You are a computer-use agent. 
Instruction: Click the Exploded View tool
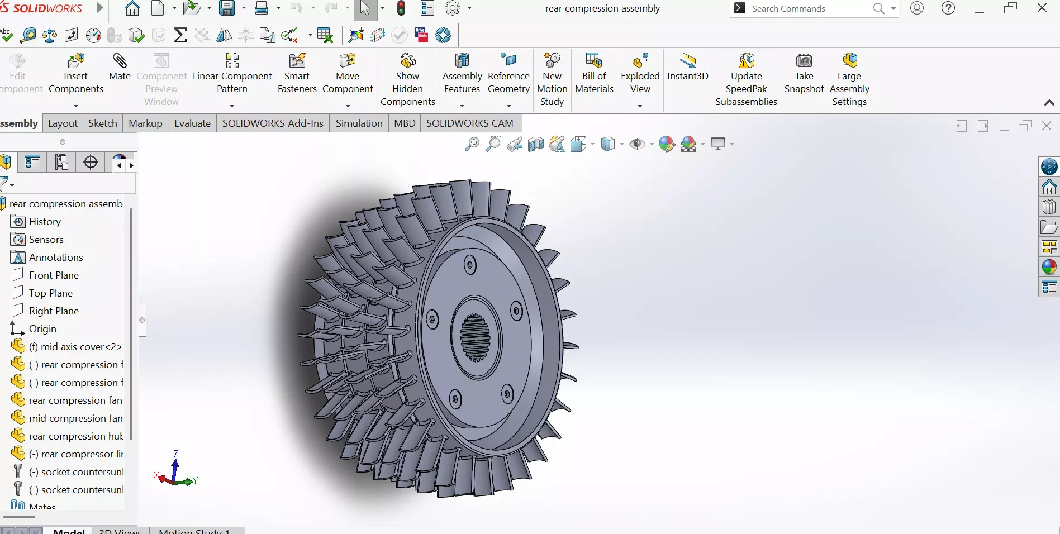click(x=640, y=74)
